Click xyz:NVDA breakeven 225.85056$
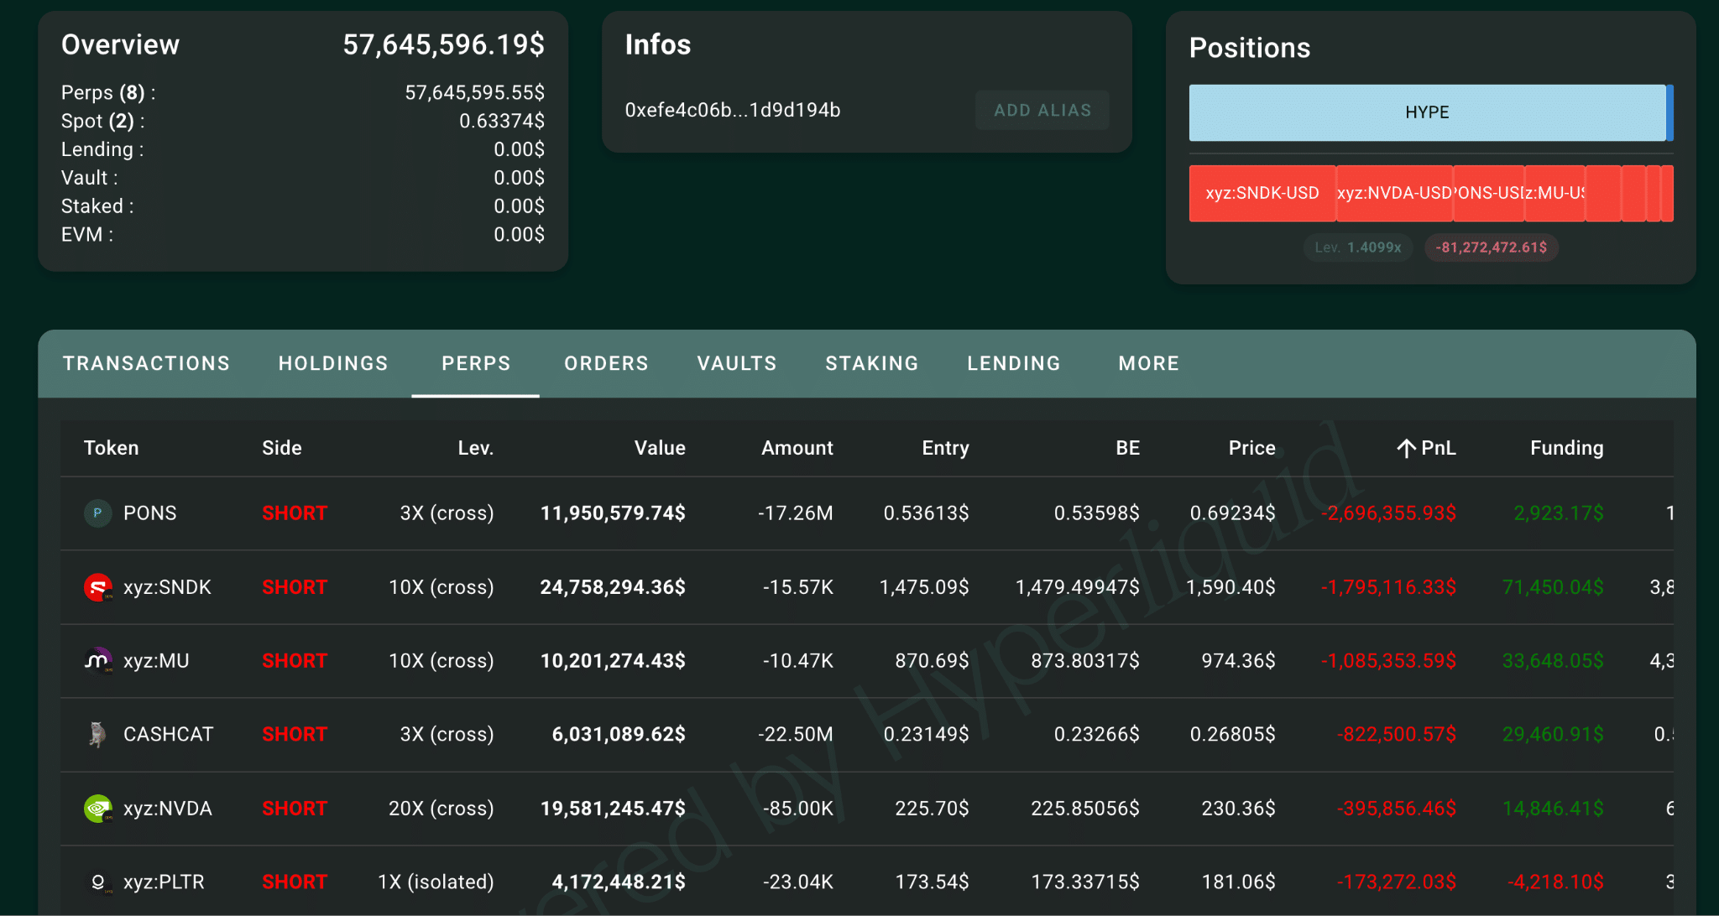This screenshot has width=1719, height=916. [x=1085, y=809]
